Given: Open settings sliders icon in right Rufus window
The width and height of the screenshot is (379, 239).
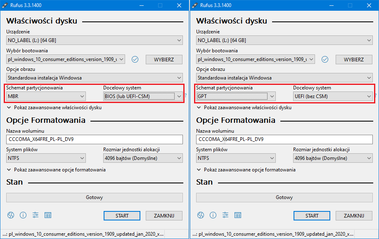Looking at the screenshot, I should (225, 215).
